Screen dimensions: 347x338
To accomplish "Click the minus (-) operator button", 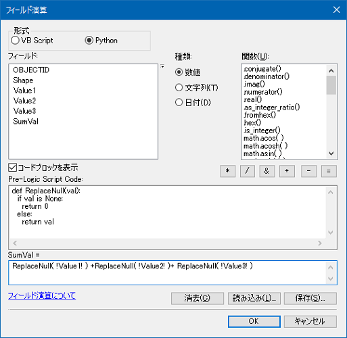I will (308, 171).
